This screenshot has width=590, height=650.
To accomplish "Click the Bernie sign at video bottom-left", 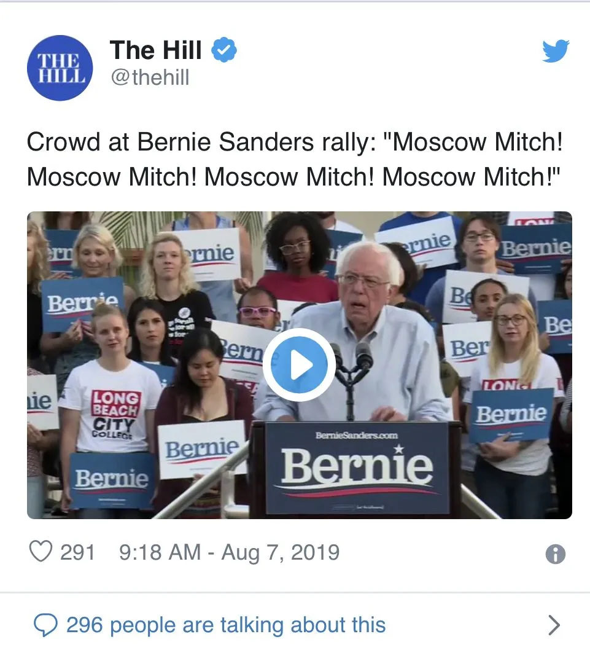I will click(112, 480).
